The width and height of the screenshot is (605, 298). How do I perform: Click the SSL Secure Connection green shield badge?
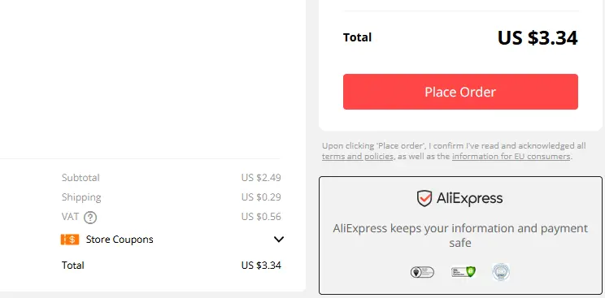[463, 272]
